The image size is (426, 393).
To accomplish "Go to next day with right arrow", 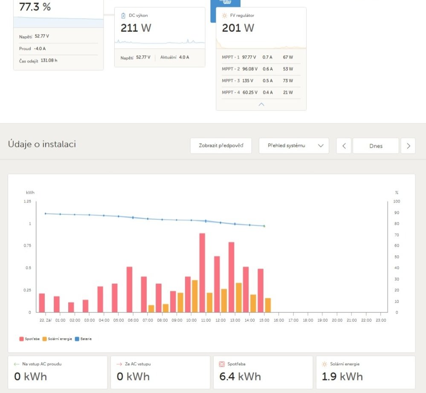I will click(408, 146).
